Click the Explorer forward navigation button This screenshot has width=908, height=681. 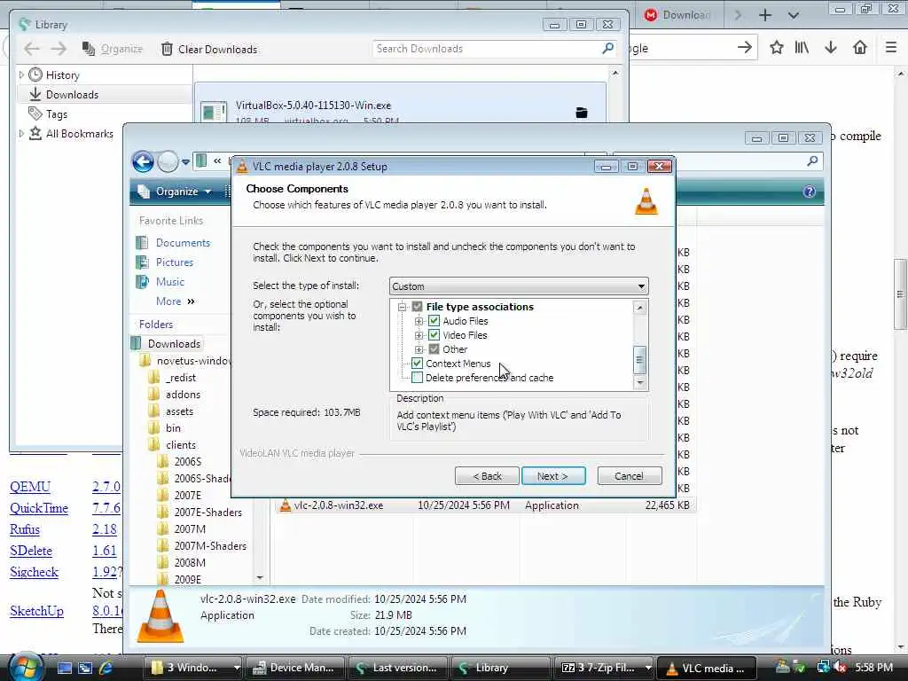tap(168, 161)
